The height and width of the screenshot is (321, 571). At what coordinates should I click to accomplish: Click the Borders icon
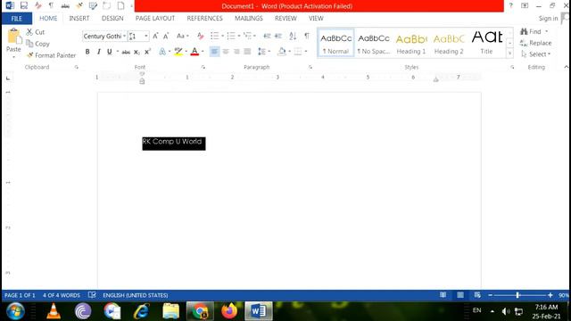[x=298, y=52]
